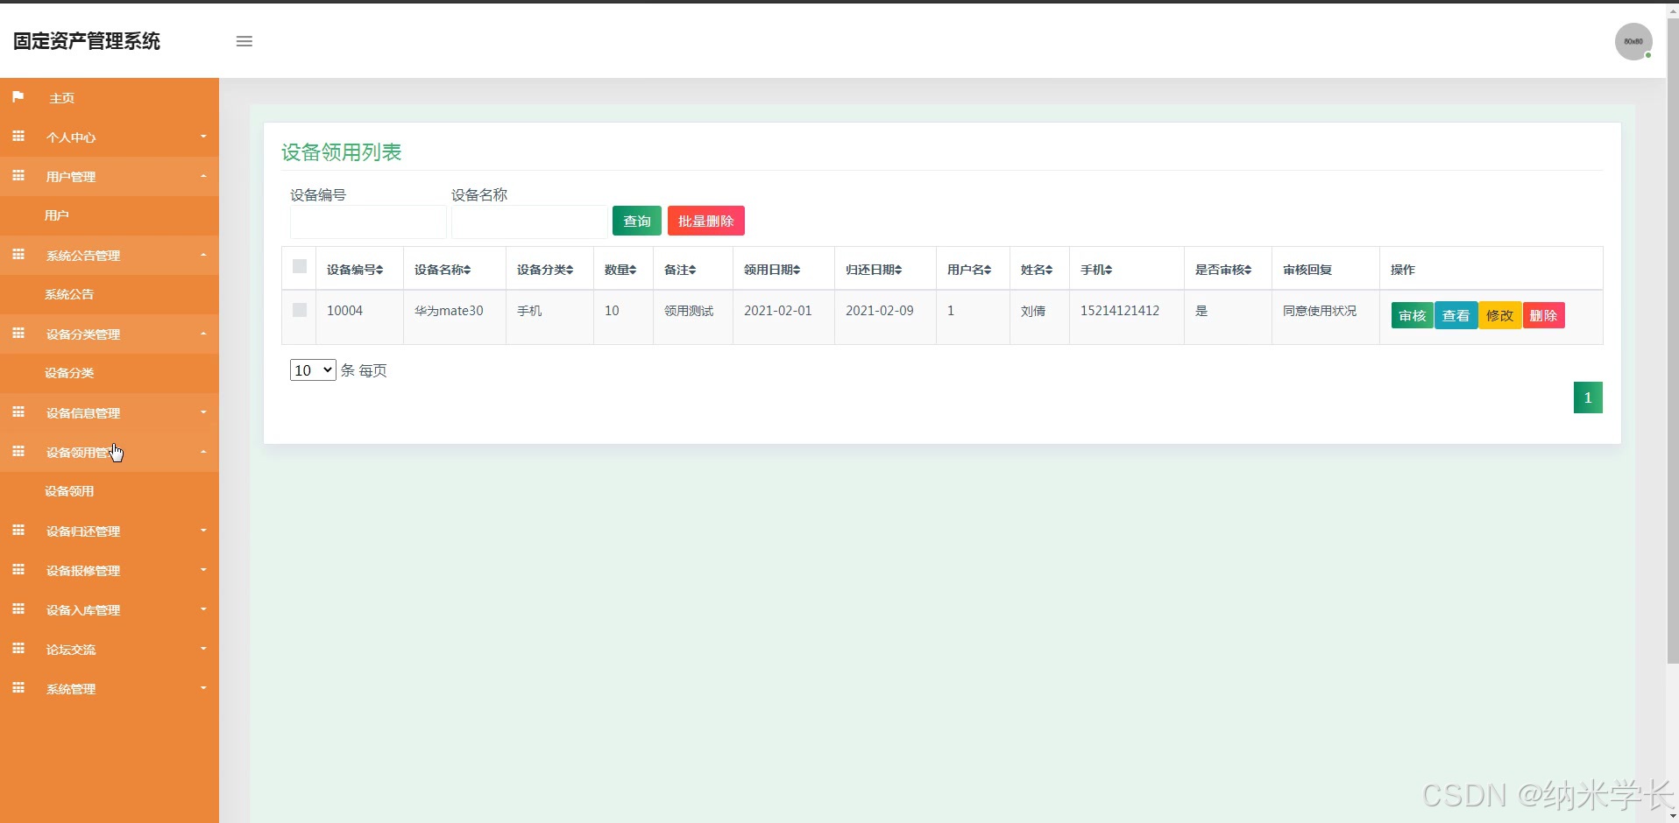Collapse the 用户管理 menu arrow
The width and height of the screenshot is (1679, 823).
pyautogui.click(x=203, y=176)
